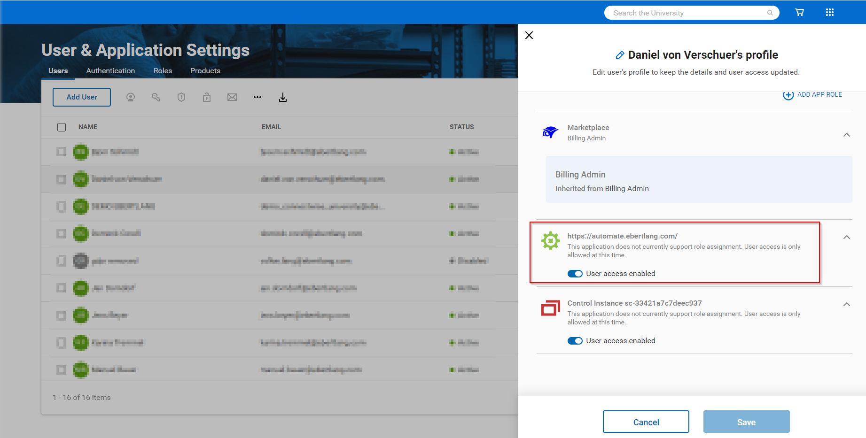Viewport: 866px width, 438px height.
Task: Disable user access for Control Instance
Action: point(575,341)
